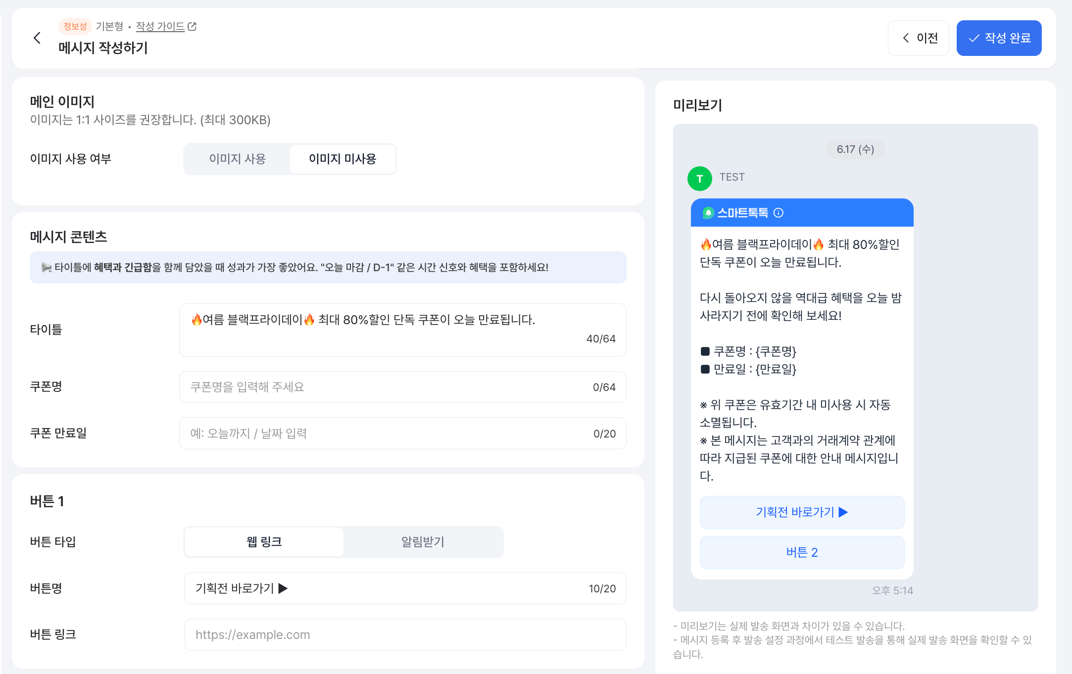Click 기획전 바로가기 button in preview
Viewport: 1072px width, 674px height.
coord(802,512)
